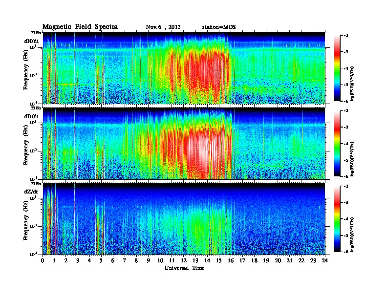Click the -2 value on dH/dt colorbar

point(346,36)
